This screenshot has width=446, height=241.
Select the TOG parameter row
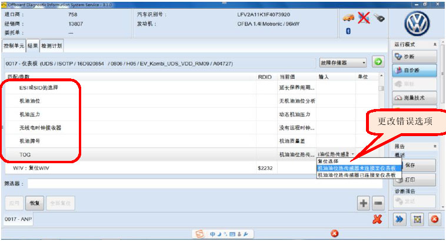click(192, 154)
